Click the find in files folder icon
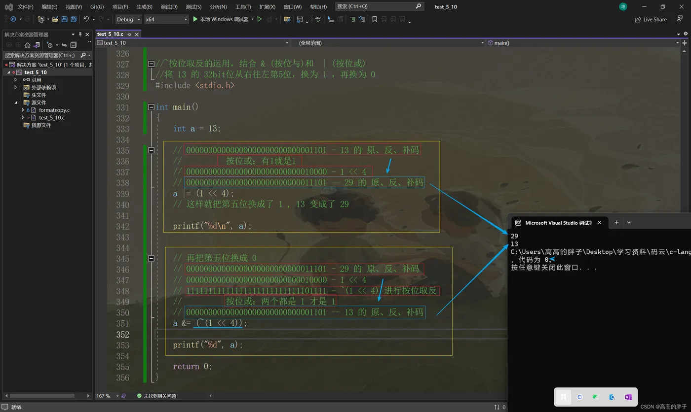Viewport: 691px width, 412px height. point(287,19)
